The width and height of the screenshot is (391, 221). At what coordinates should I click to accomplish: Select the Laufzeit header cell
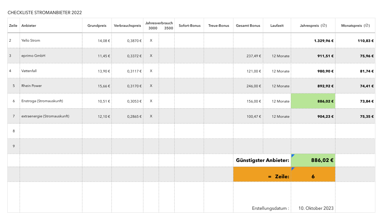(x=277, y=26)
